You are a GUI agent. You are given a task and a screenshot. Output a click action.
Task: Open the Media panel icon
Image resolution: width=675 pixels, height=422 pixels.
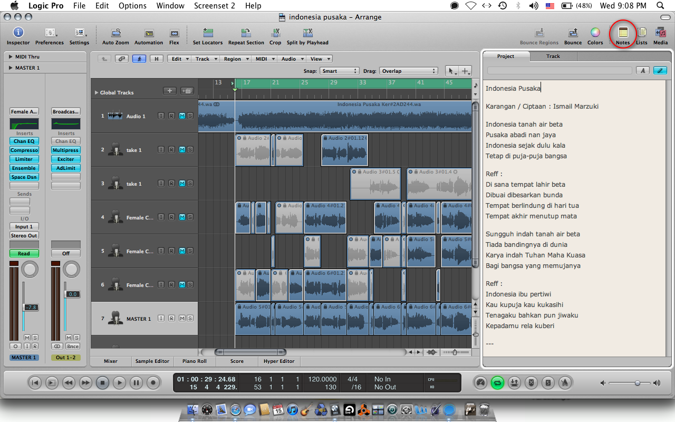[x=660, y=33]
